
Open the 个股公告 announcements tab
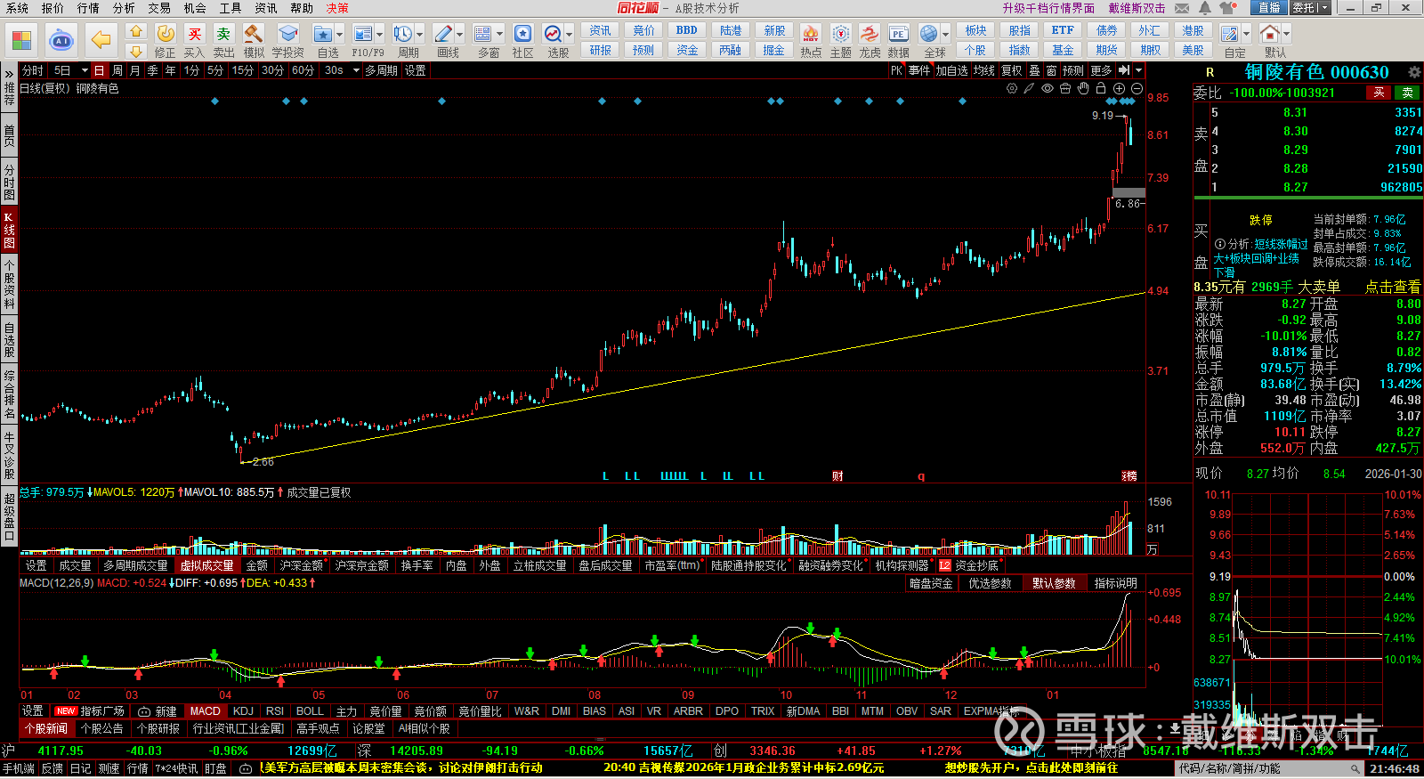pos(101,728)
